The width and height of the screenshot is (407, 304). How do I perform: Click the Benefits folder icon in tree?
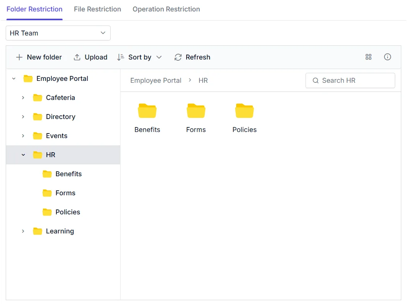[47, 174]
